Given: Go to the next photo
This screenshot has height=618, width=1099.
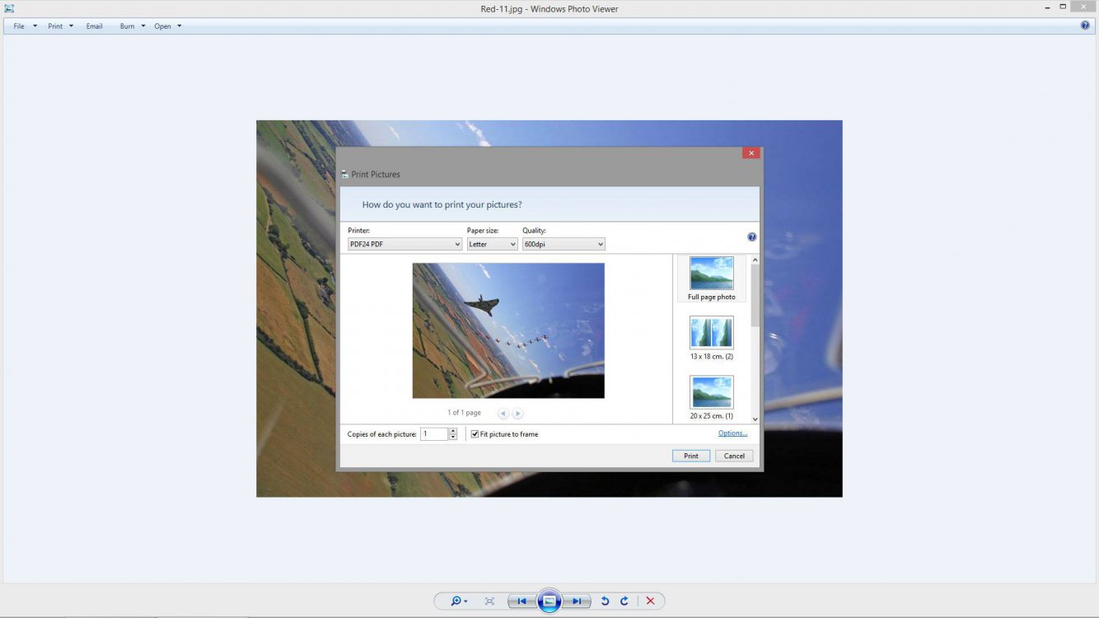Looking at the screenshot, I should pyautogui.click(x=578, y=602).
